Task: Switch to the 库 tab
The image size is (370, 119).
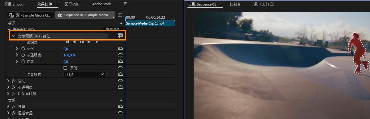Action: pyautogui.click(x=125, y=4)
